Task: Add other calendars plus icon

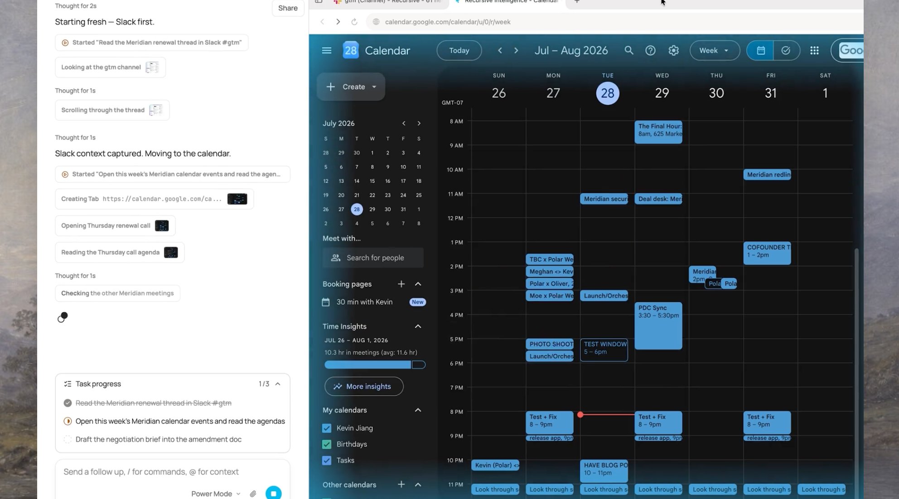Action: click(x=401, y=485)
